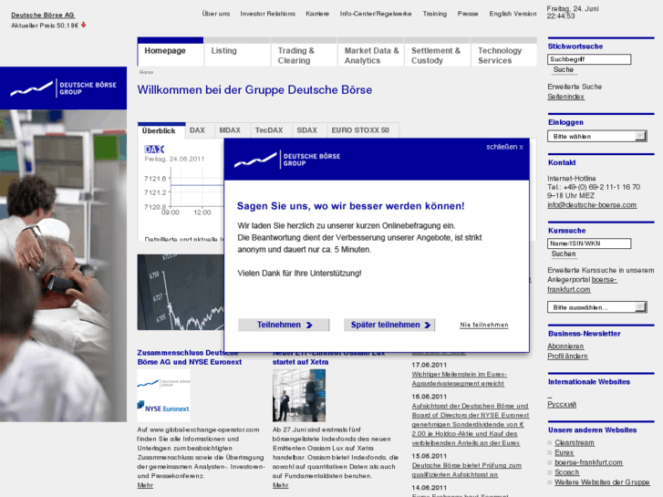Click the Erweiterte Suche text
The image size is (663, 497).
point(575,87)
